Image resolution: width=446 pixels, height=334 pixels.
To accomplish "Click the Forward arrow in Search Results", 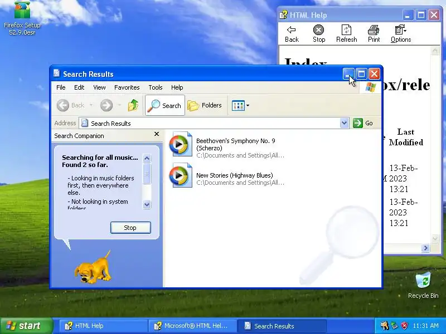I will tap(106, 105).
